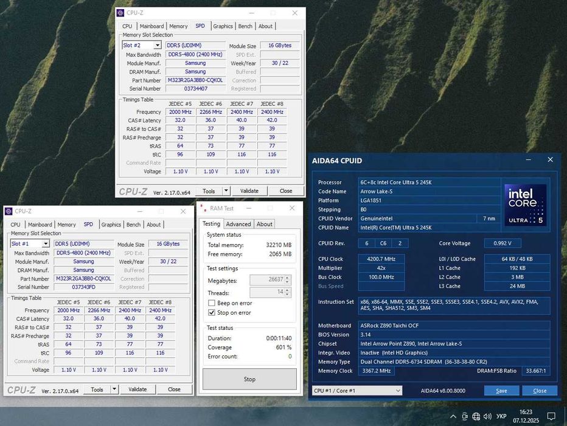Screen dimensions: 567x426
Task: Select the Testing tab in RAM Test
Action: [x=211, y=224]
